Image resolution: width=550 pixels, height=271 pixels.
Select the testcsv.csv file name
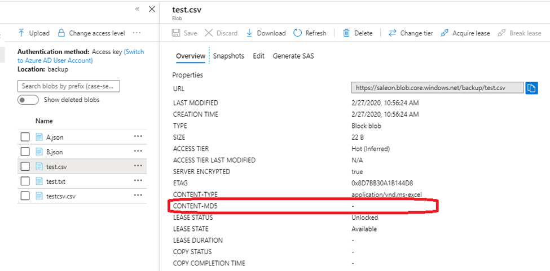tap(61, 196)
